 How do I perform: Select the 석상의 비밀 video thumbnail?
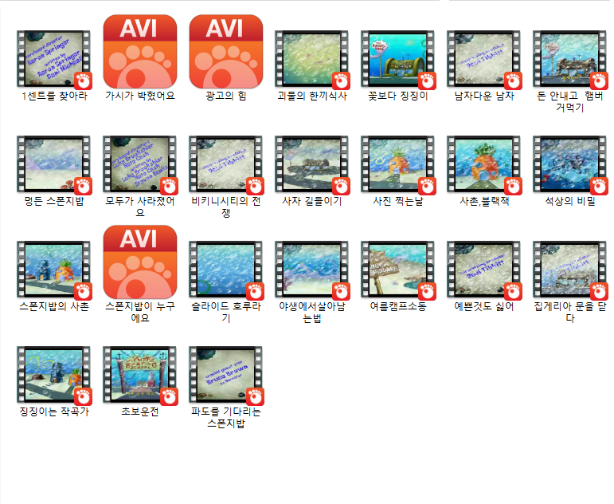569,164
